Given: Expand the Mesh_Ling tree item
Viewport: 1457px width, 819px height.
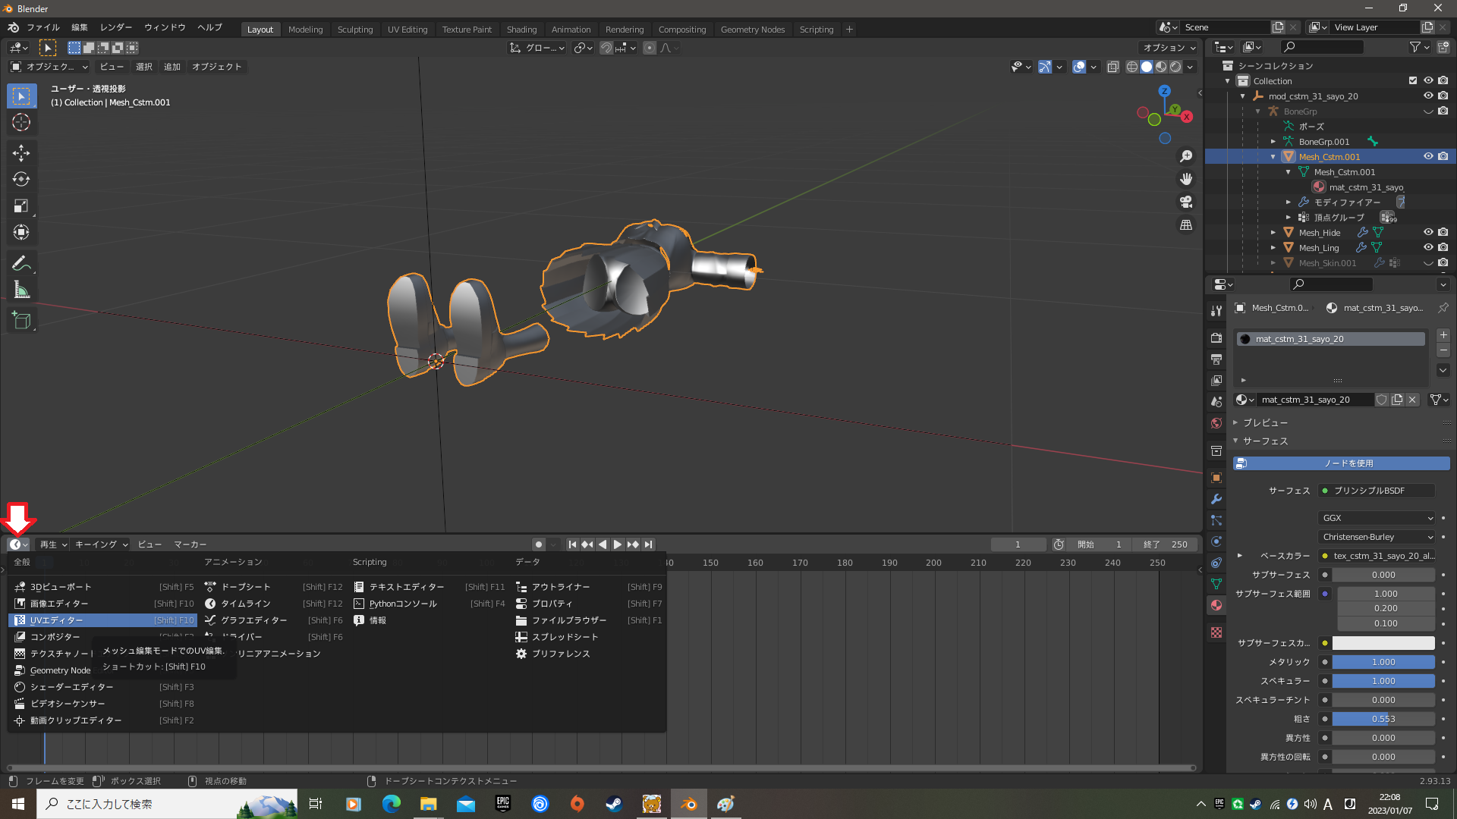Looking at the screenshot, I should [x=1273, y=247].
